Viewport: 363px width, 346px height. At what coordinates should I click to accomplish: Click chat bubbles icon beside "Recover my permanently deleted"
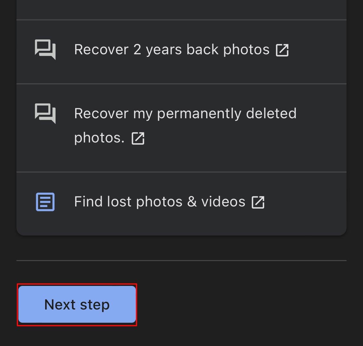click(45, 113)
